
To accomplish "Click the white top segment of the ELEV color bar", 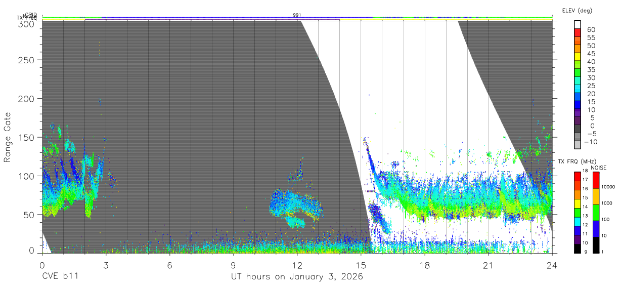I will 578,24.
